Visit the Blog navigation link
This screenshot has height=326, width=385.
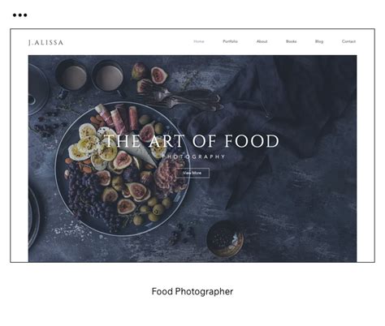tap(319, 41)
